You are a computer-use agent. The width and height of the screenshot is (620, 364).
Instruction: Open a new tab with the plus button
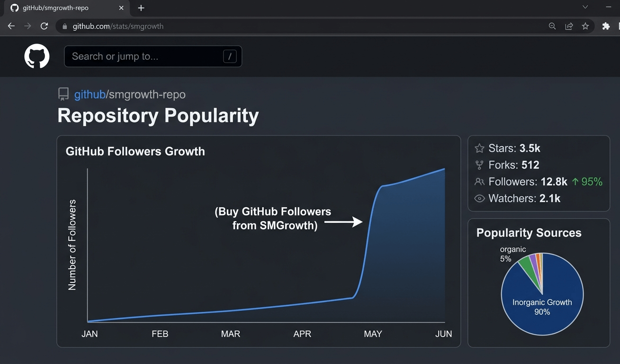pos(141,8)
